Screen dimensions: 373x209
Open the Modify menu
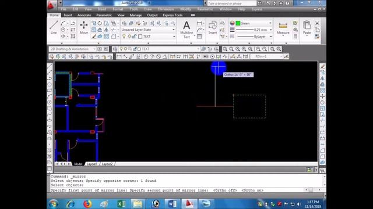185,9
